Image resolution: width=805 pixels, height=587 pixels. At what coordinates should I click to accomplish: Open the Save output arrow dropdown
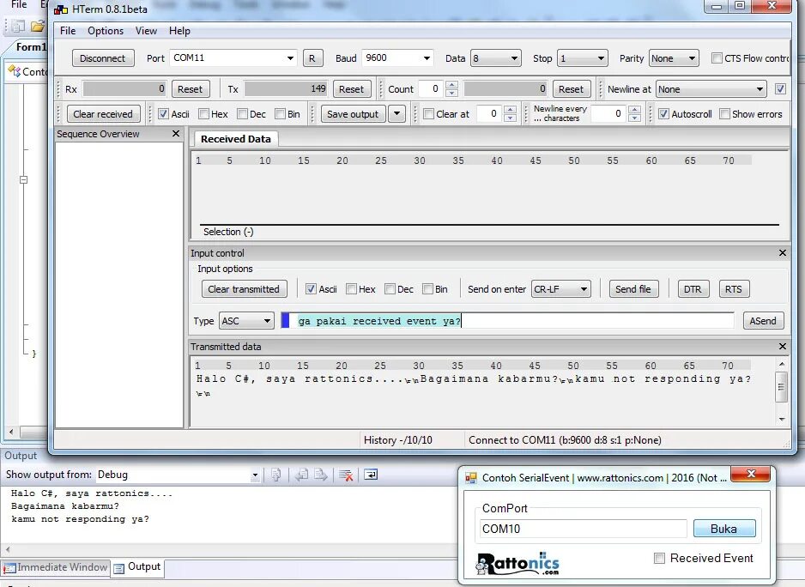(396, 113)
